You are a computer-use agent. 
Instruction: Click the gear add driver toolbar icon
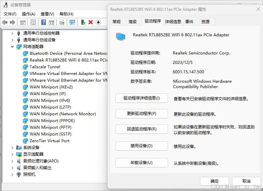62,22
